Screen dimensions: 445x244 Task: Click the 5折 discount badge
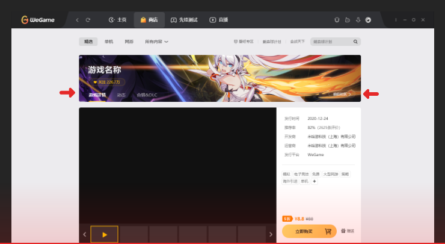point(287,219)
